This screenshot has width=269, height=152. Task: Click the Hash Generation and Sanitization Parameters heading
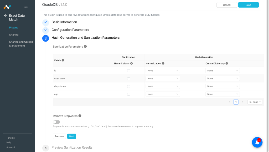(86, 38)
